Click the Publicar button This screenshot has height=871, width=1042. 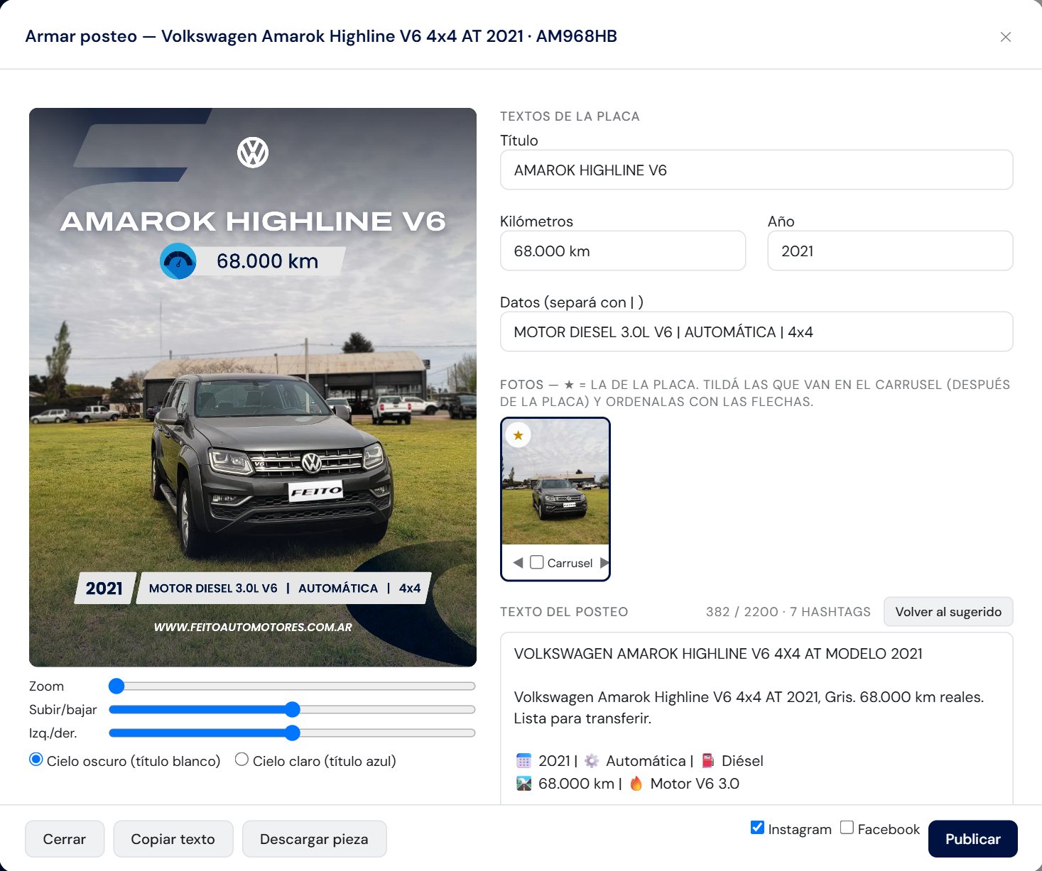972,839
